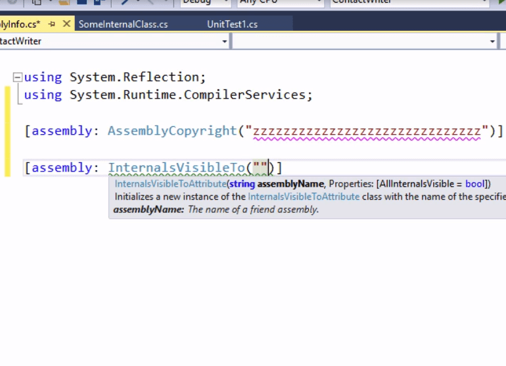
Task: Click the bool type in the tooltip
Action: tap(474, 184)
